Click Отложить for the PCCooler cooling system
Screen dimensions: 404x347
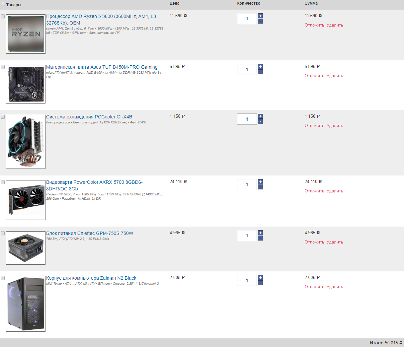314,126
